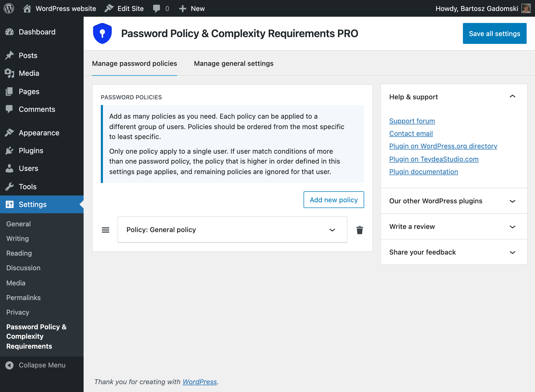
Task: Click the Dashboard gauge icon
Action: (x=9, y=32)
